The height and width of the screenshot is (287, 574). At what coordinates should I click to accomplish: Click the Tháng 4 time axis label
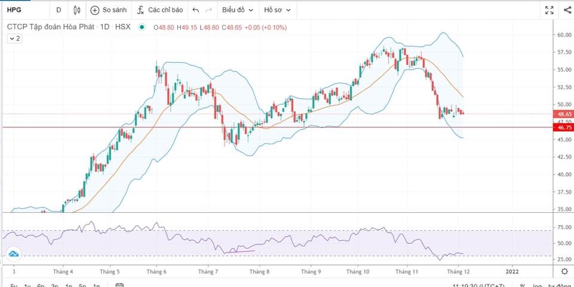click(63, 271)
